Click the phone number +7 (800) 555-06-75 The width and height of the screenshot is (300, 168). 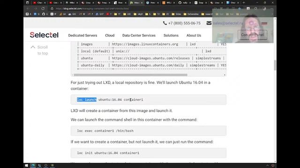[x=184, y=23]
